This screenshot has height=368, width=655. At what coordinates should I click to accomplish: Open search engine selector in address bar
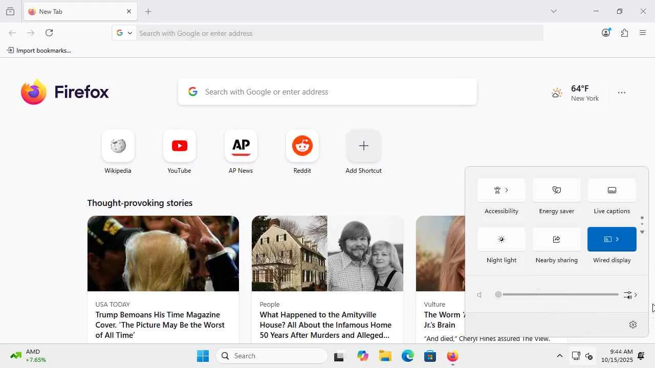[124, 33]
